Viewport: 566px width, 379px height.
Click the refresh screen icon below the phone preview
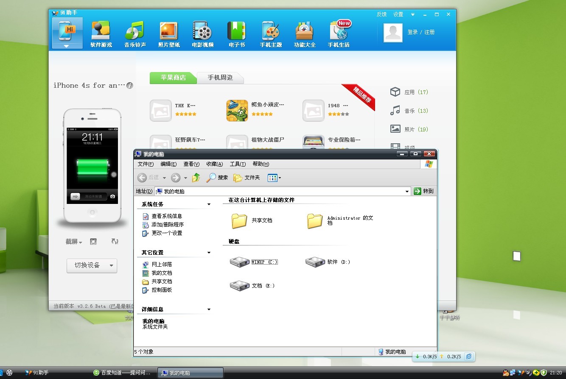pos(115,242)
